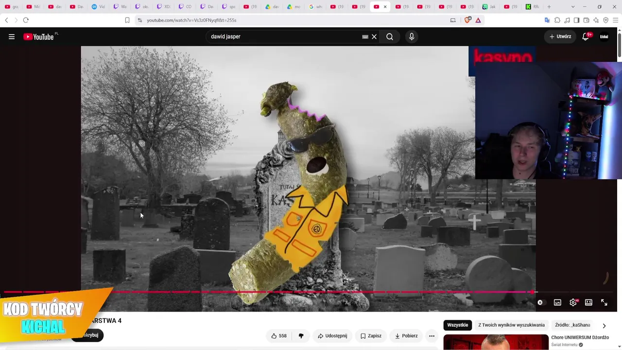
Task: Open Brave Shields lion icon
Action: click(x=468, y=20)
